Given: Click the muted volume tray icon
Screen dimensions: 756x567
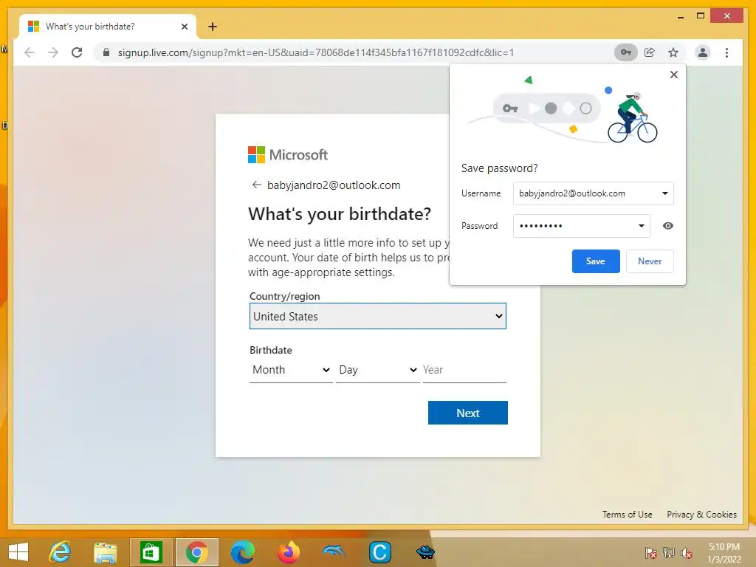Looking at the screenshot, I should pyautogui.click(x=686, y=552).
